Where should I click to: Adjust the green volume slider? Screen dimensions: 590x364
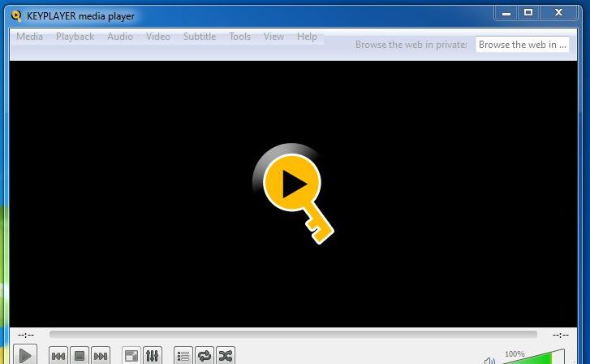click(x=533, y=357)
